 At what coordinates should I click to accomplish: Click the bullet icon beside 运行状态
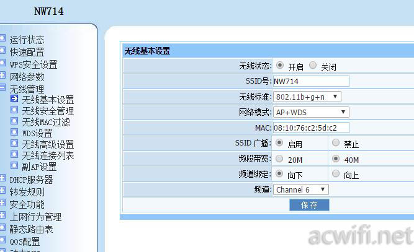pyautogui.click(x=2, y=38)
